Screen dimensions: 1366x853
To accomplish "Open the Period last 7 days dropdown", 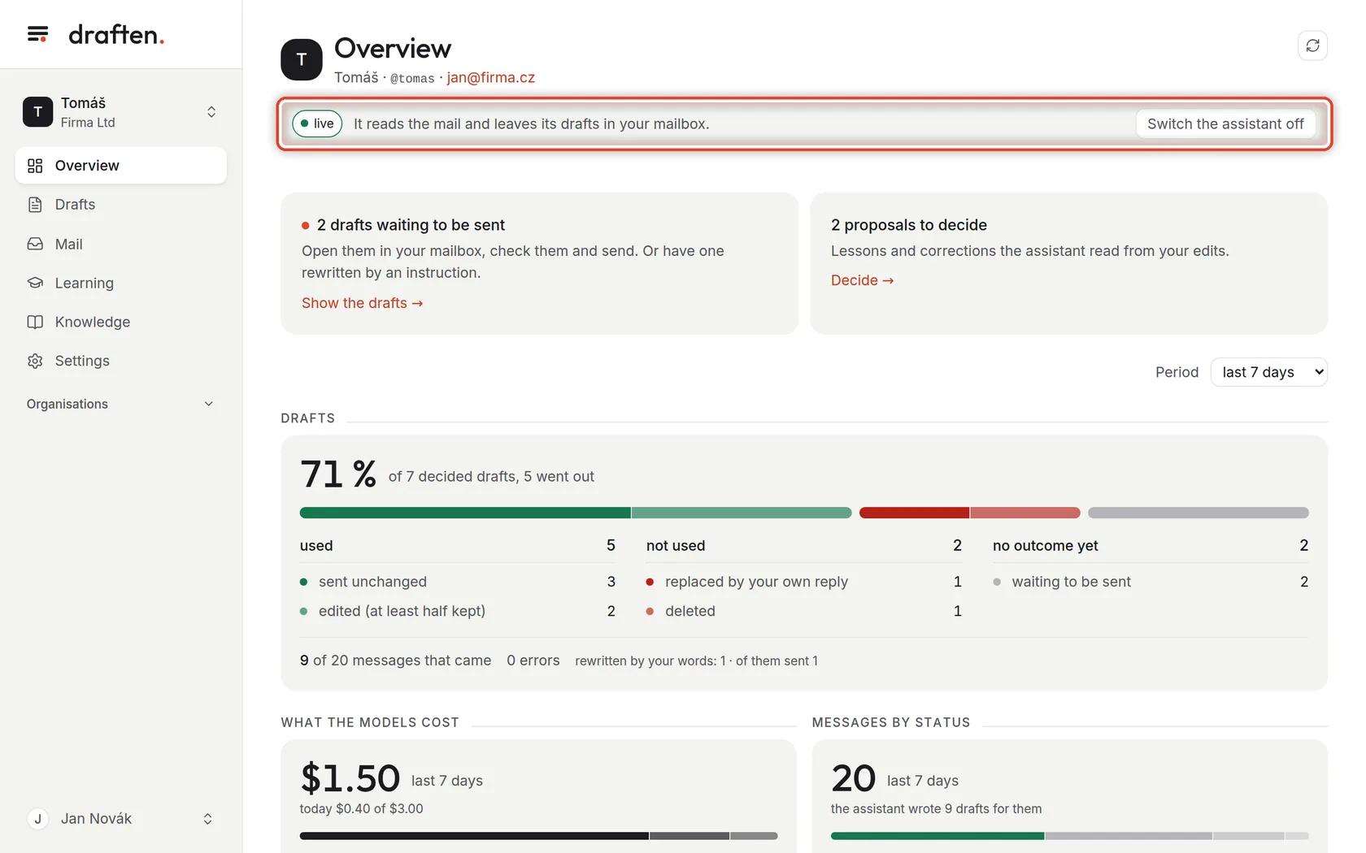I will [x=1268, y=372].
